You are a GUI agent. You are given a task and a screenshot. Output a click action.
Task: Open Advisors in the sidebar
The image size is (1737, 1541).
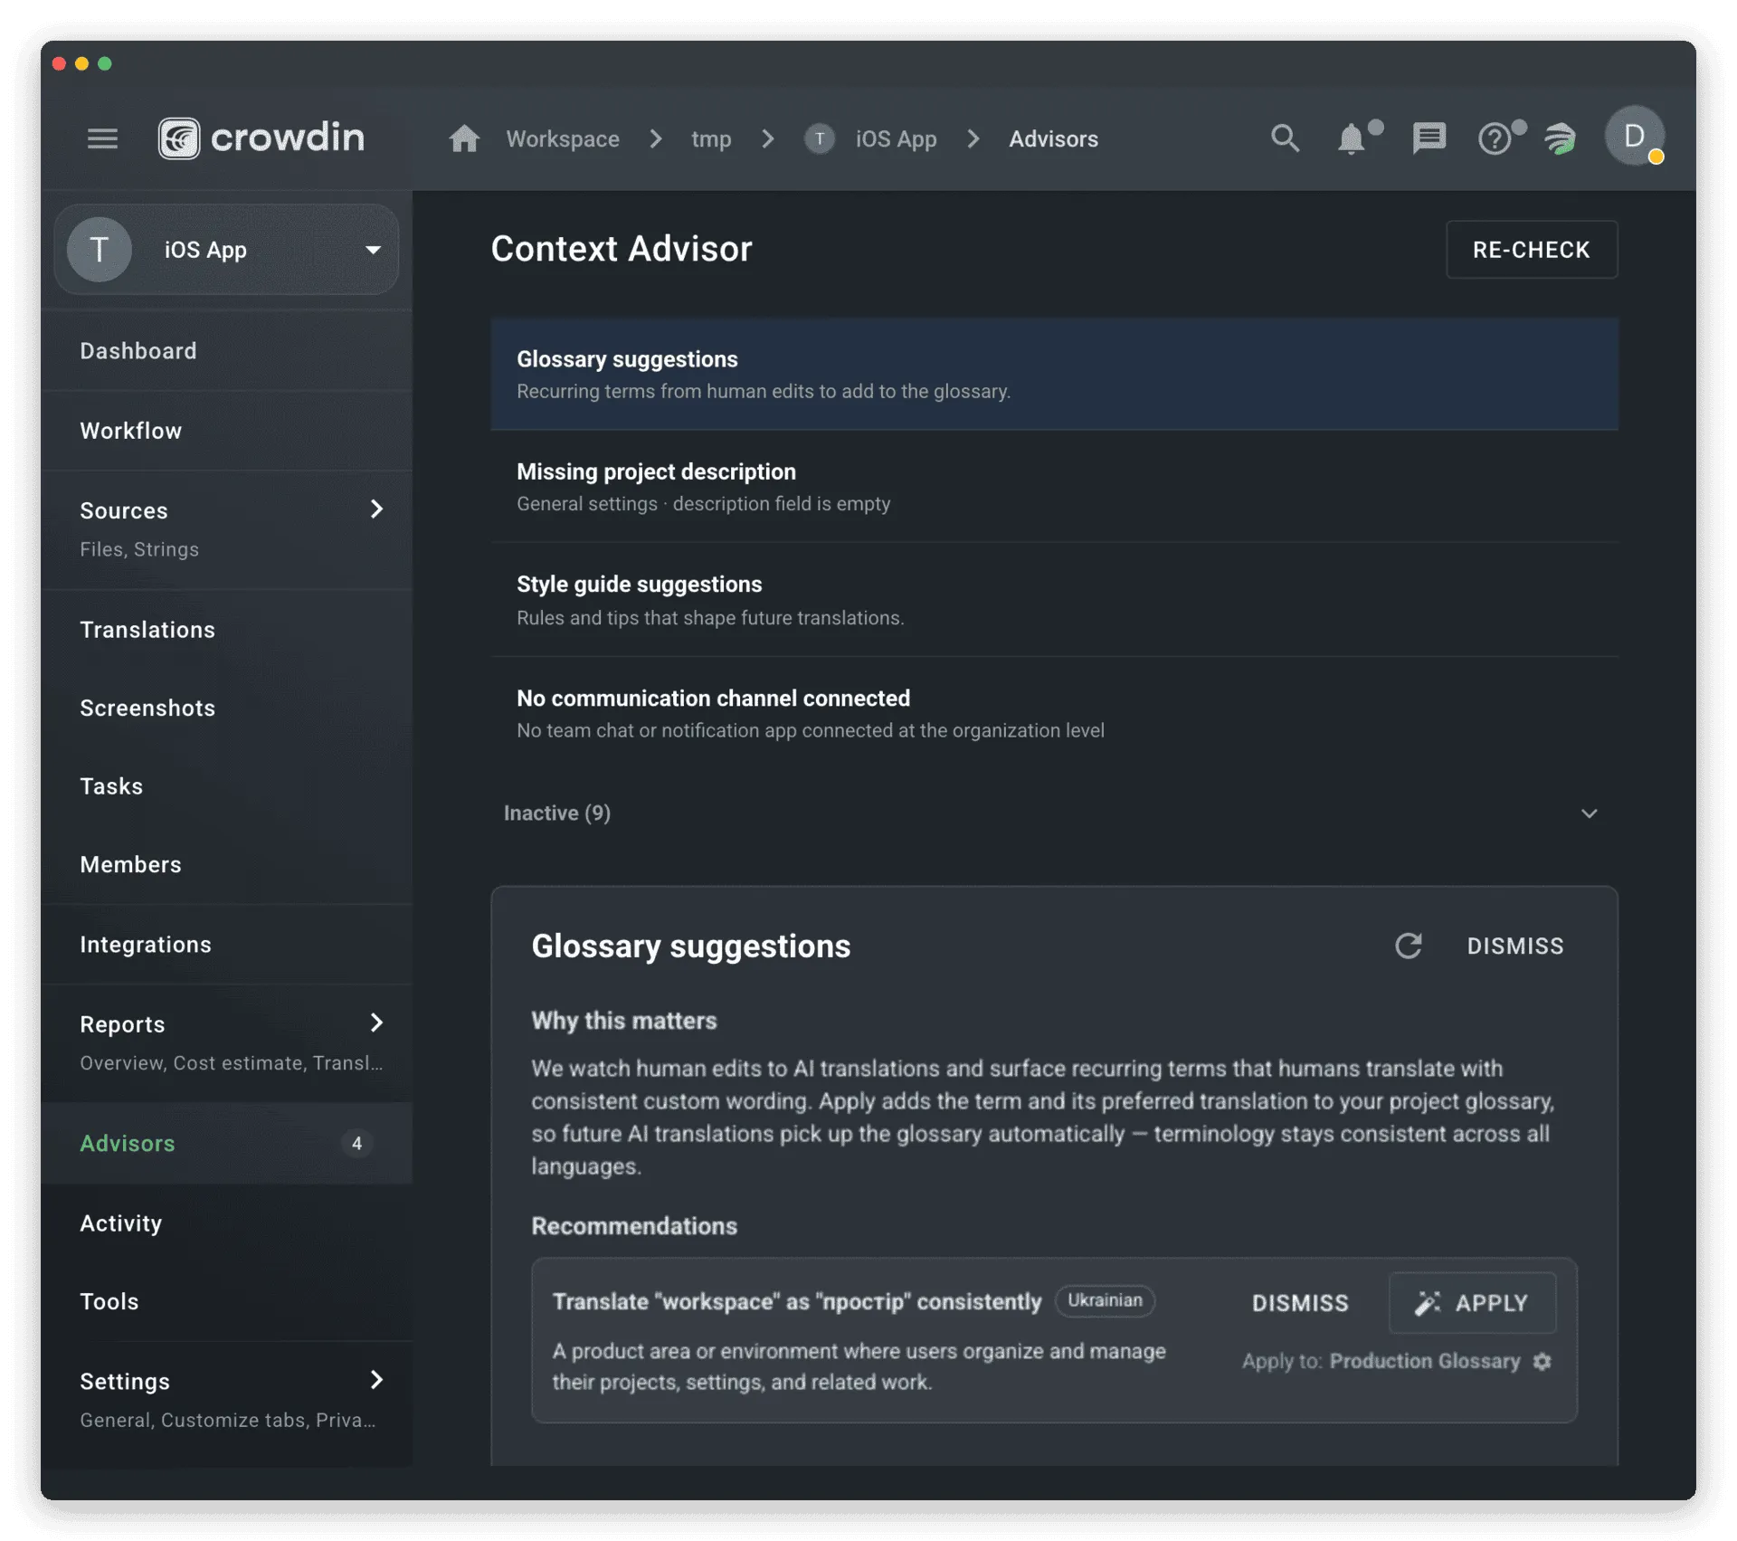pos(226,1143)
